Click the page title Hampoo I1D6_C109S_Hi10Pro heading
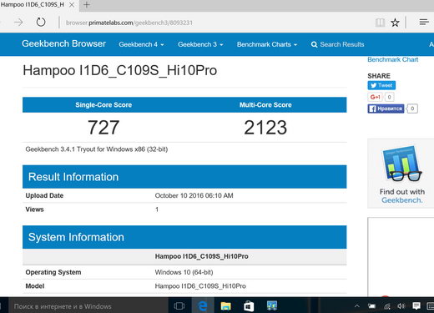This screenshot has width=434, height=313. coord(120,70)
